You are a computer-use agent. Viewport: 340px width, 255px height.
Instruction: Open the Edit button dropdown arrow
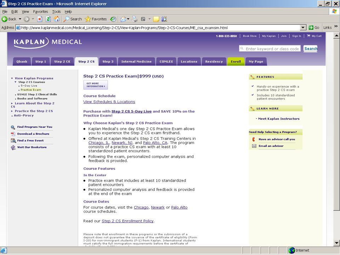(x=149, y=19)
